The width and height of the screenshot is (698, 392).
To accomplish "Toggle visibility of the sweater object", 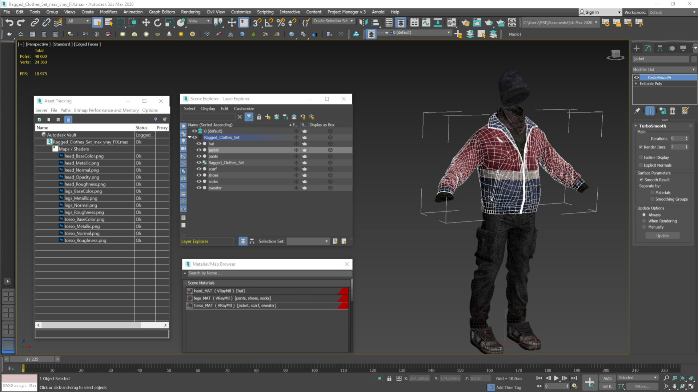I will click(x=199, y=188).
